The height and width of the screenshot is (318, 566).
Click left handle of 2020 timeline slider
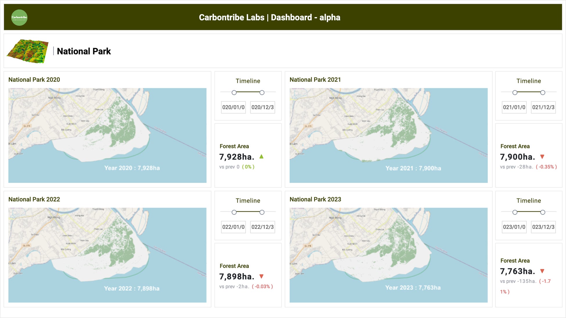[x=234, y=92]
